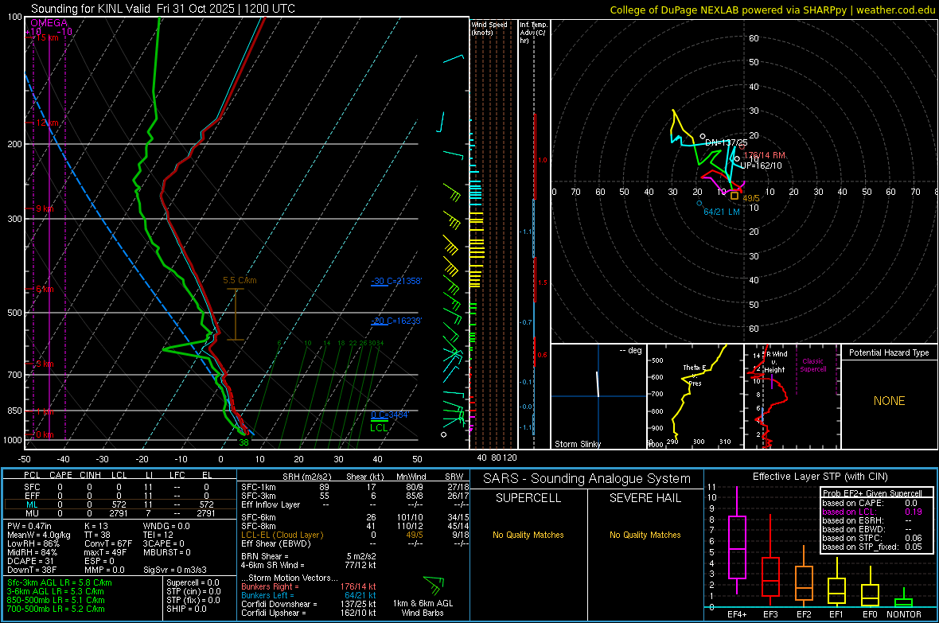Viewport: 939px width, 623px height.
Task: Click the 'Storm Slinky' panel label
Action: click(x=577, y=444)
